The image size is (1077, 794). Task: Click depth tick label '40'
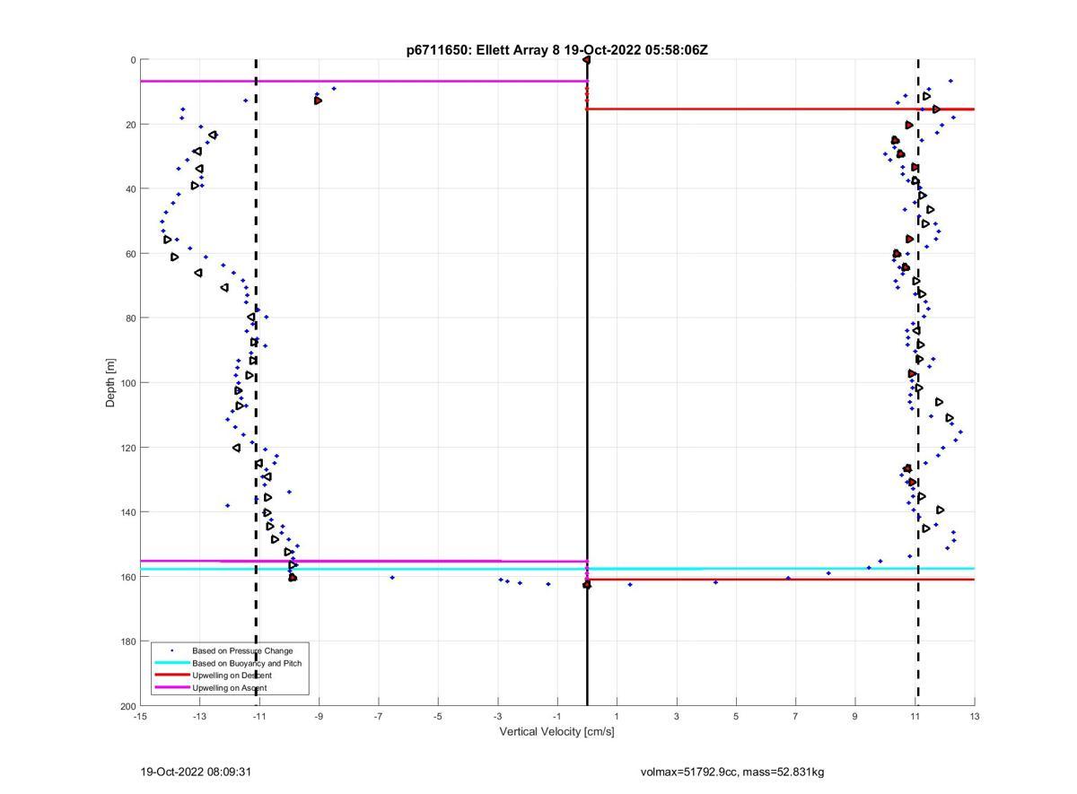point(130,189)
